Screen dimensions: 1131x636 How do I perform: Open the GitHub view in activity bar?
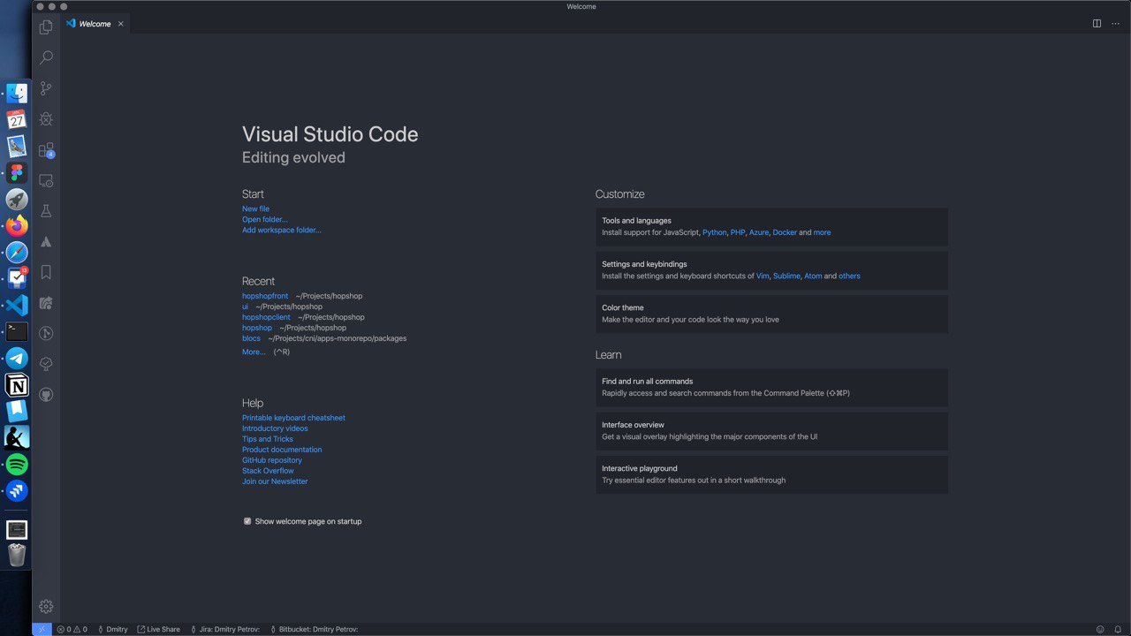[46, 395]
